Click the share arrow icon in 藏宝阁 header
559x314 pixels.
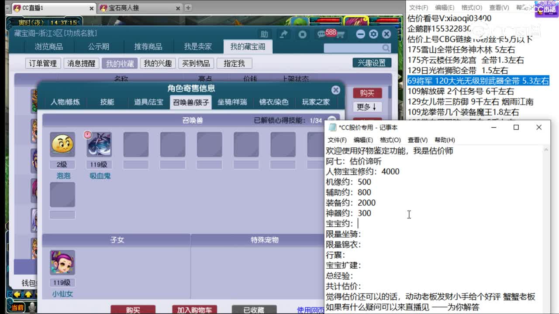point(284,34)
